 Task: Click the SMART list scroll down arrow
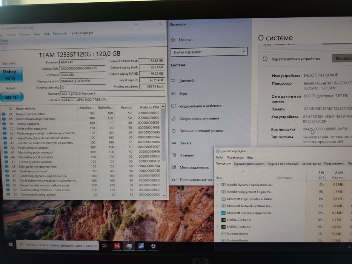pos(164,195)
